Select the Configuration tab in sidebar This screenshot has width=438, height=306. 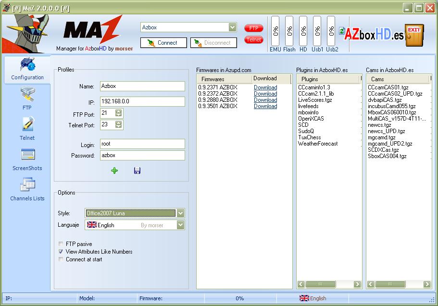tap(27, 69)
